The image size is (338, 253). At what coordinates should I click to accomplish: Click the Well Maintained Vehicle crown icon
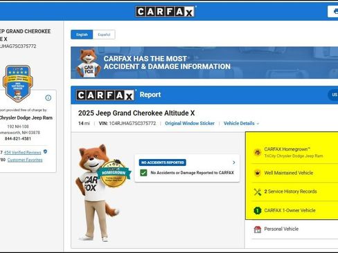click(258, 173)
